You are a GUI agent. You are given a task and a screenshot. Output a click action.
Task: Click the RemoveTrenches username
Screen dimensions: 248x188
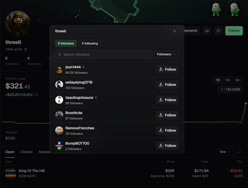[80, 128]
